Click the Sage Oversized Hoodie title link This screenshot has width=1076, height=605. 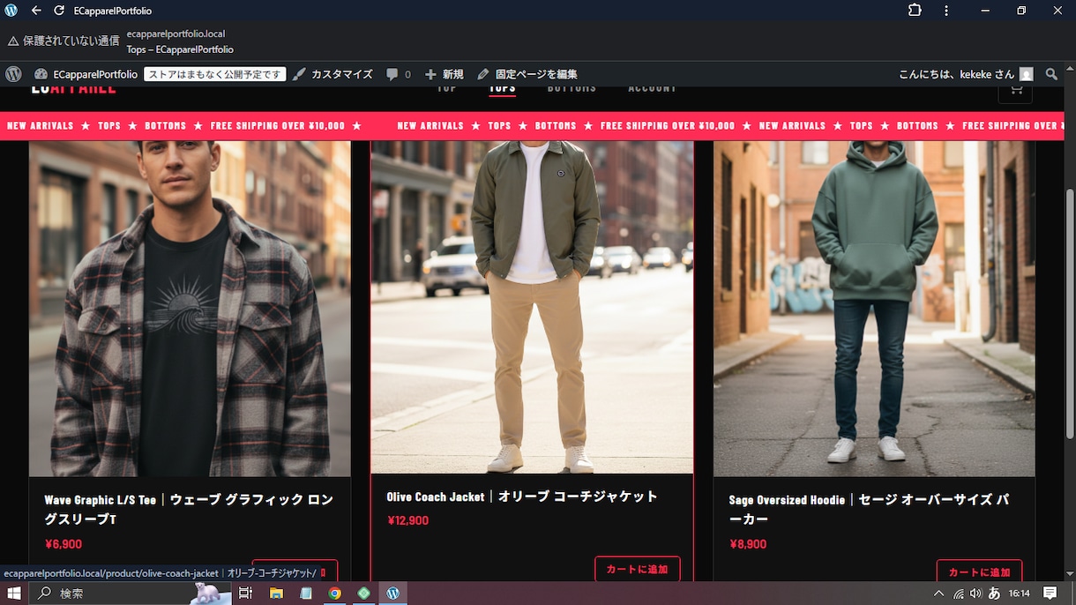870,509
